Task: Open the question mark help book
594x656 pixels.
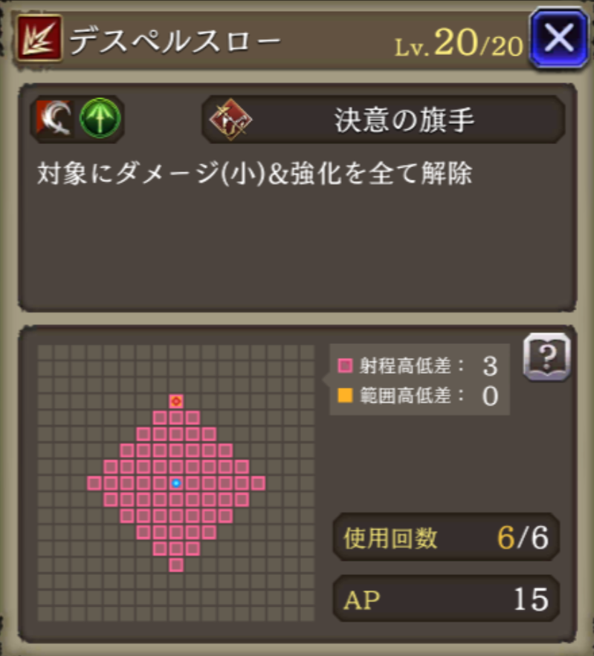Action: (546, 357)
